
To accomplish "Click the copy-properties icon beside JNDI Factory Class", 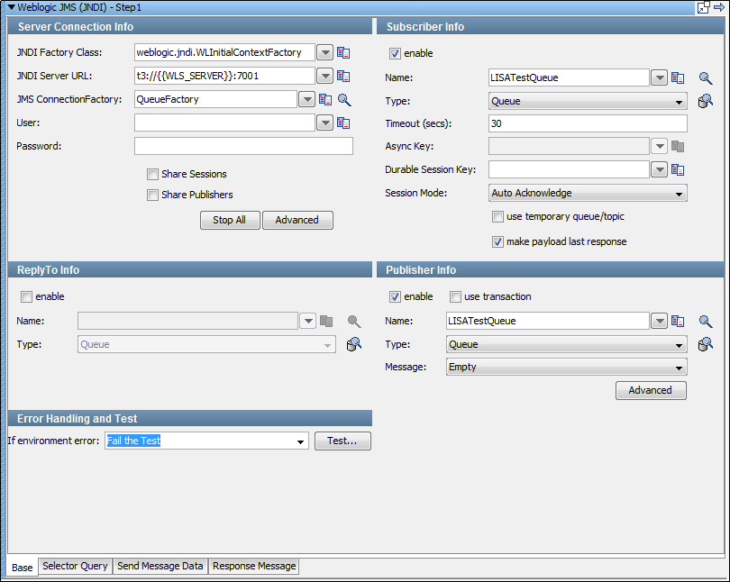I will click(x=343, y=52).
